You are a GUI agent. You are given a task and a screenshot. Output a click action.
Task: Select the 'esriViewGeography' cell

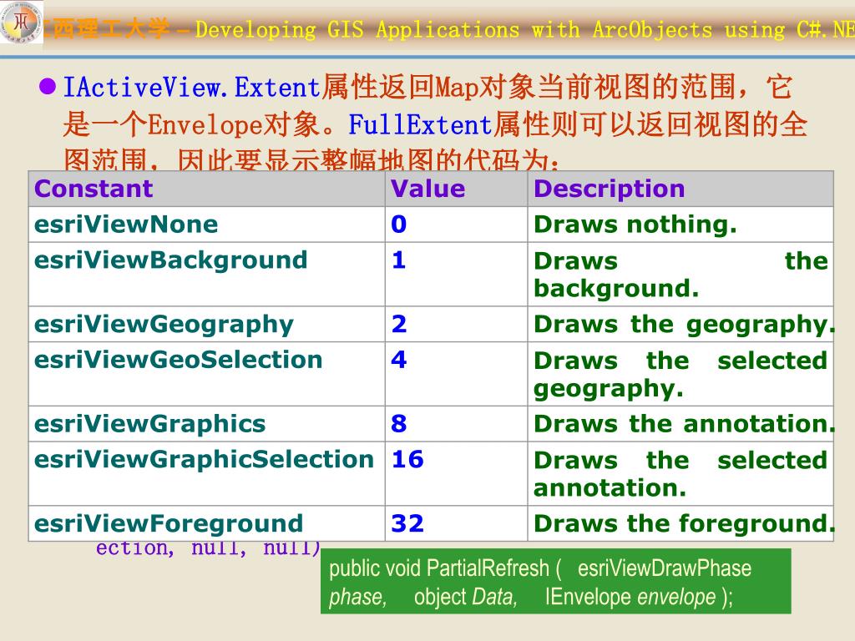coord(207,325)
